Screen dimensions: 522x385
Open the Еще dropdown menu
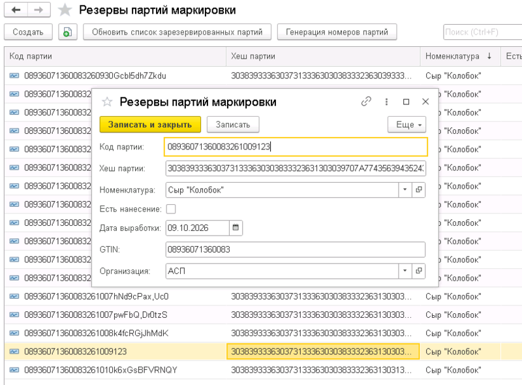[407, 125]
